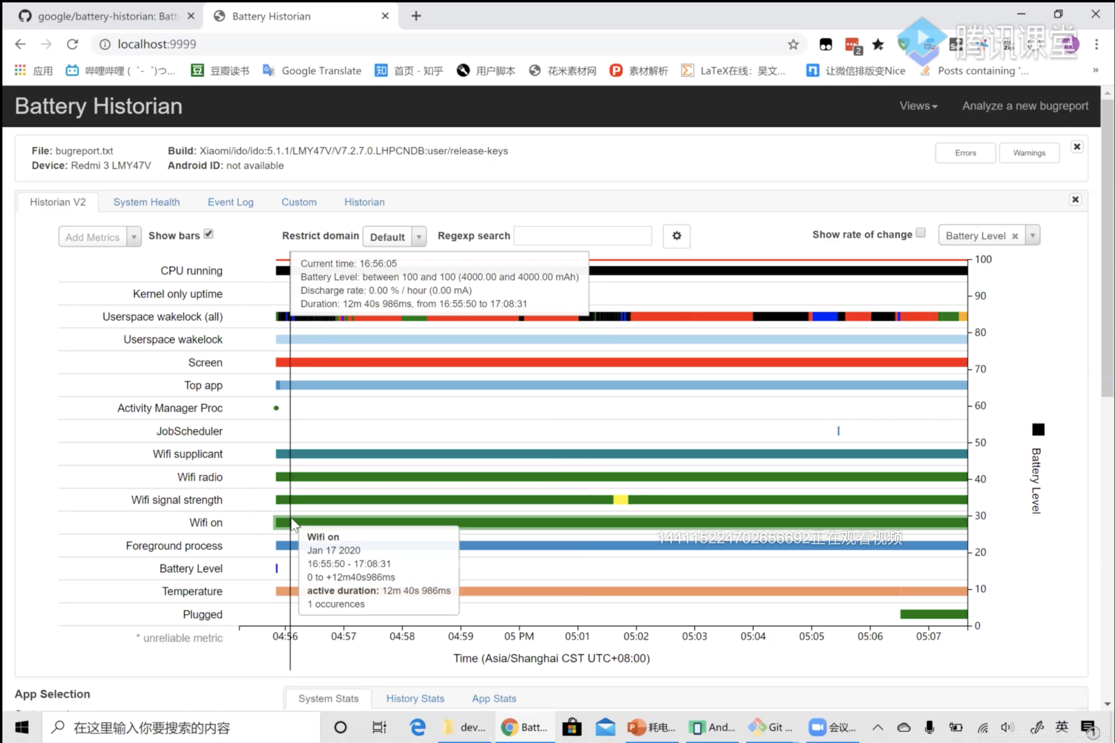Switch to the Event Log tab
1115x743 pixels.
[230, 202]
